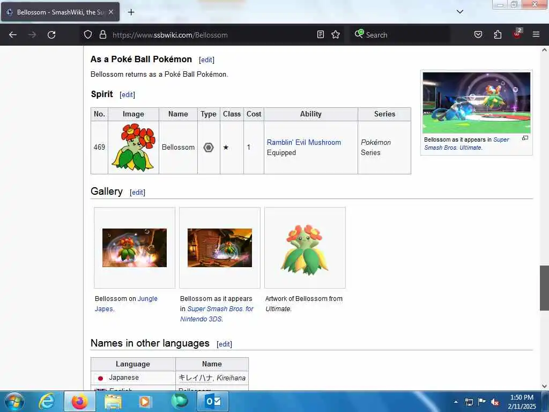Edit Names in other languages section

(x=224, y=344)
